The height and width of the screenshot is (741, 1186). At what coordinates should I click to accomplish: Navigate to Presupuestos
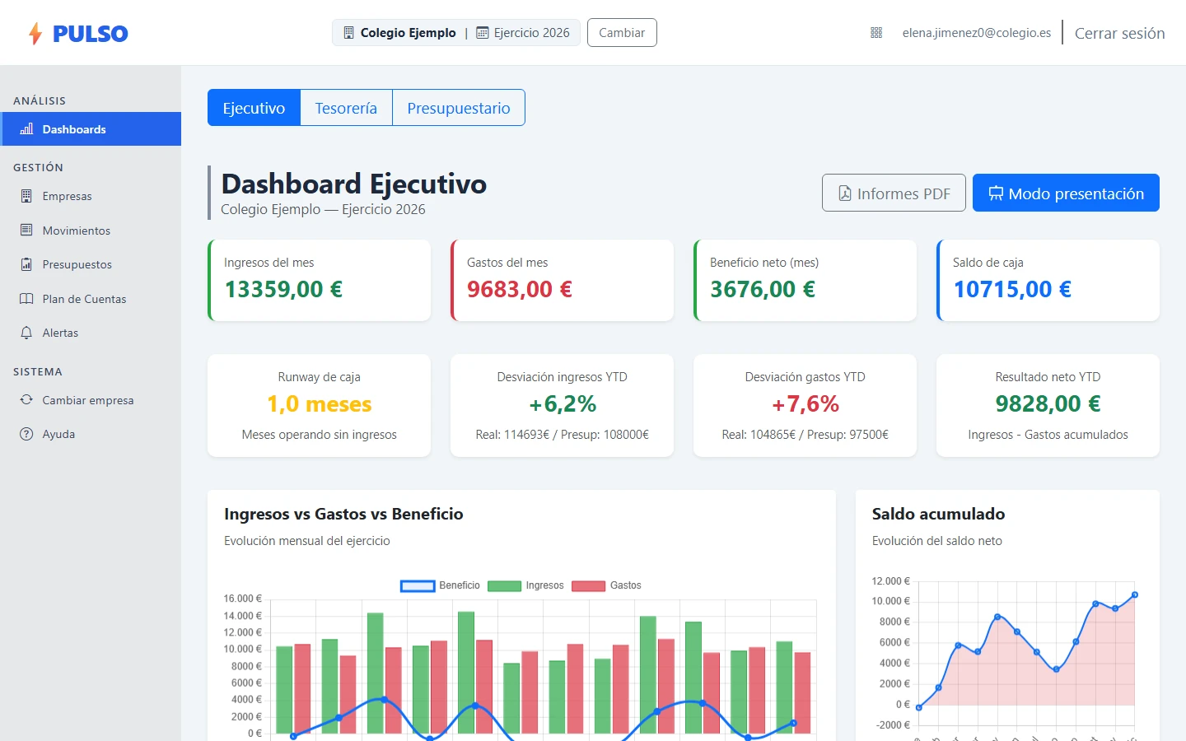coord(91,264)
